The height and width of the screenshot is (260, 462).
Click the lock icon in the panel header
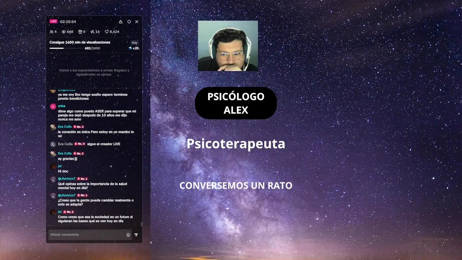(121, 22)
